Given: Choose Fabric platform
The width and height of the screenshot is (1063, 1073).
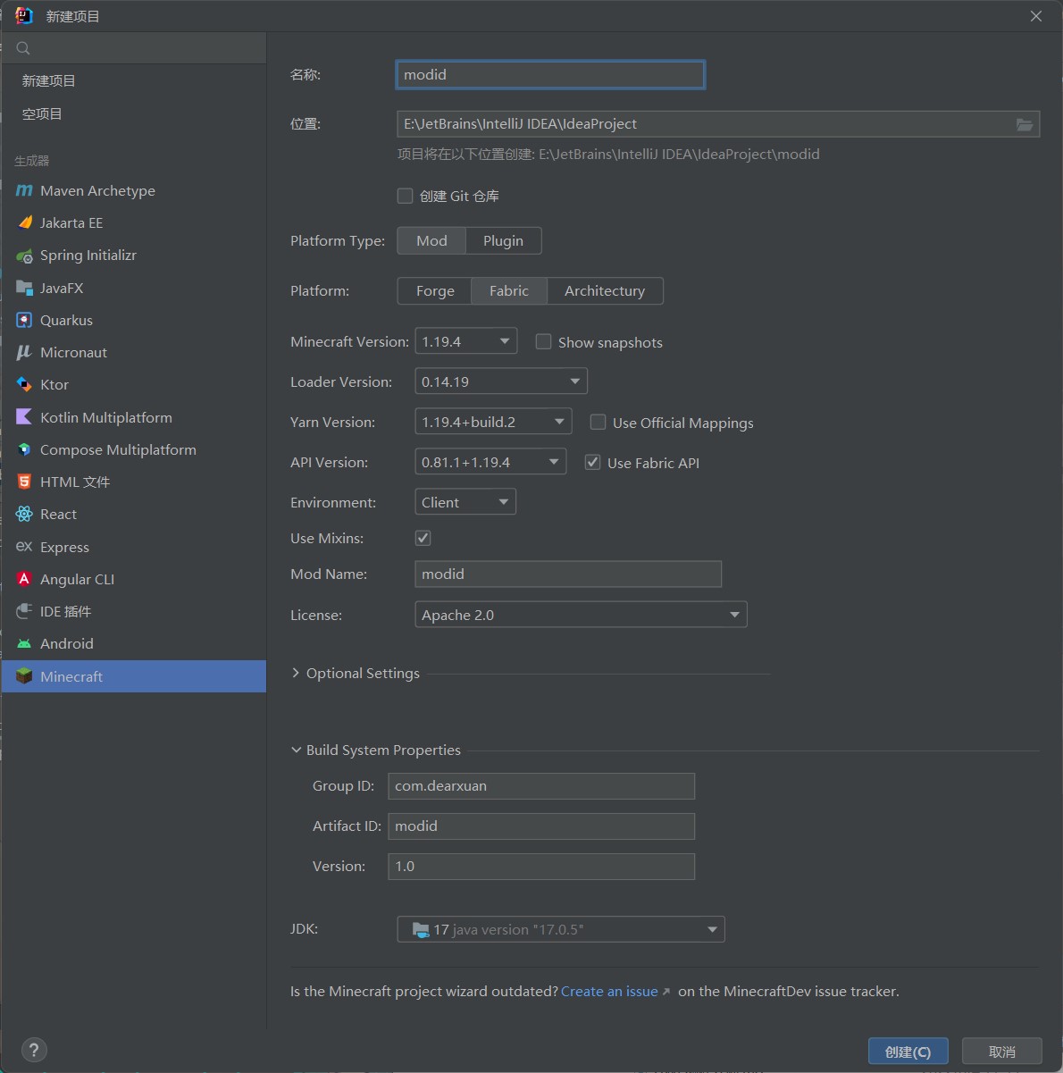Looking at the screenshot, I should (x=509, y=290).
